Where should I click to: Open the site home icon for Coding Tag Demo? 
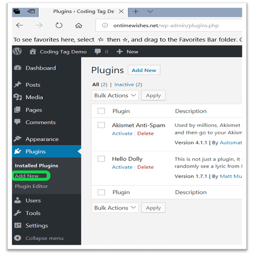(33, 51)
